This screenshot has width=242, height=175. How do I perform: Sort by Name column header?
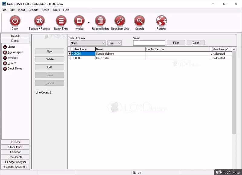pos(120,49)
